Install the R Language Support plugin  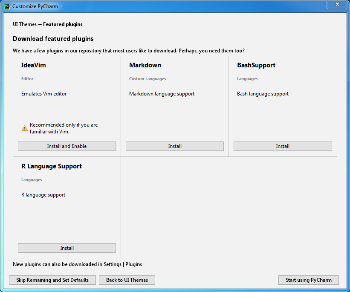click(x=67, y=248)
